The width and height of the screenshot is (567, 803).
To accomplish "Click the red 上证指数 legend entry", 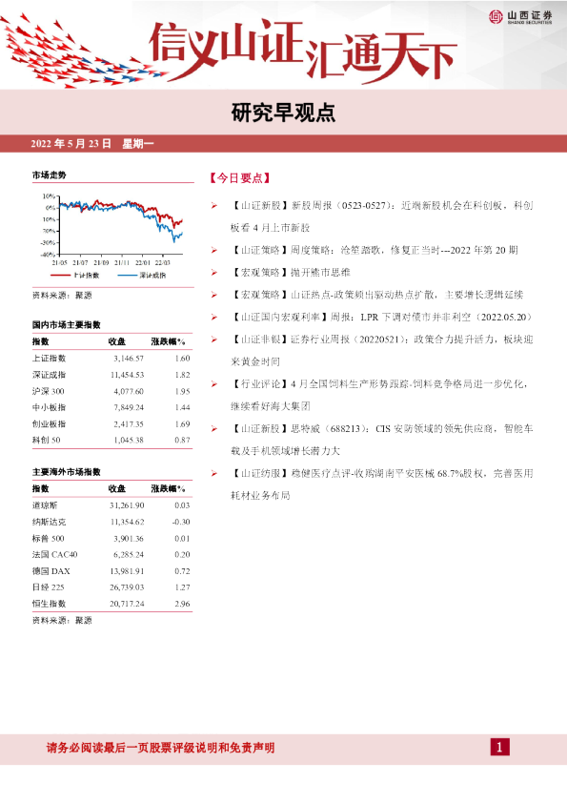I will [x=75, y=276].
